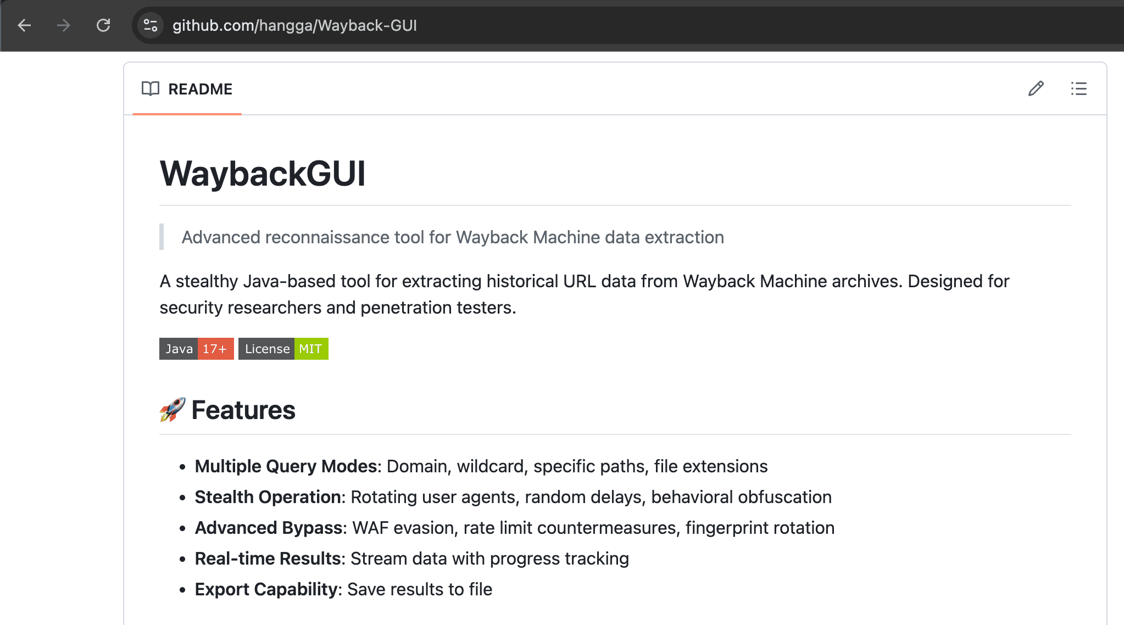Image resolution: width=1124 pixels, height=625 pixels.
Task: Click the Stealth Operation bullet text
Action: pos(513,497)
